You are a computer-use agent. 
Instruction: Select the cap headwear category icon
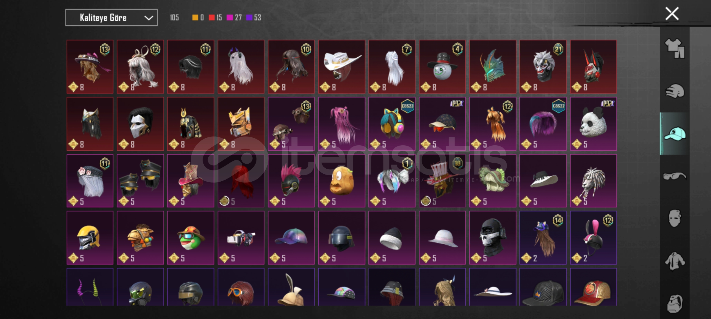[675, 134]
